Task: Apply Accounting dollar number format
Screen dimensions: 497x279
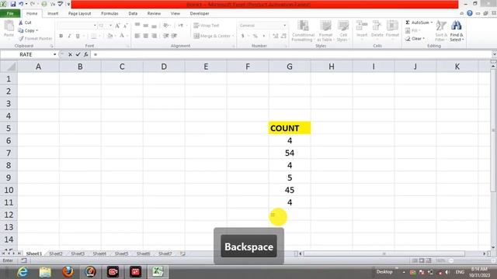Action: (x=243, y=36)
